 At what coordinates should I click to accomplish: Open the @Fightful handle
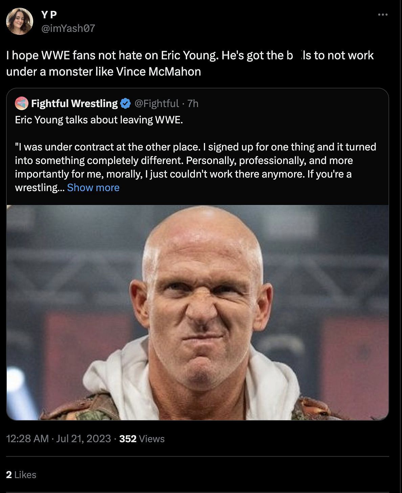(157, 103)
